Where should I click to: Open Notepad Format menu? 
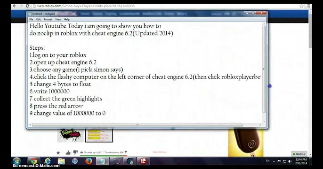coord(48,19)
